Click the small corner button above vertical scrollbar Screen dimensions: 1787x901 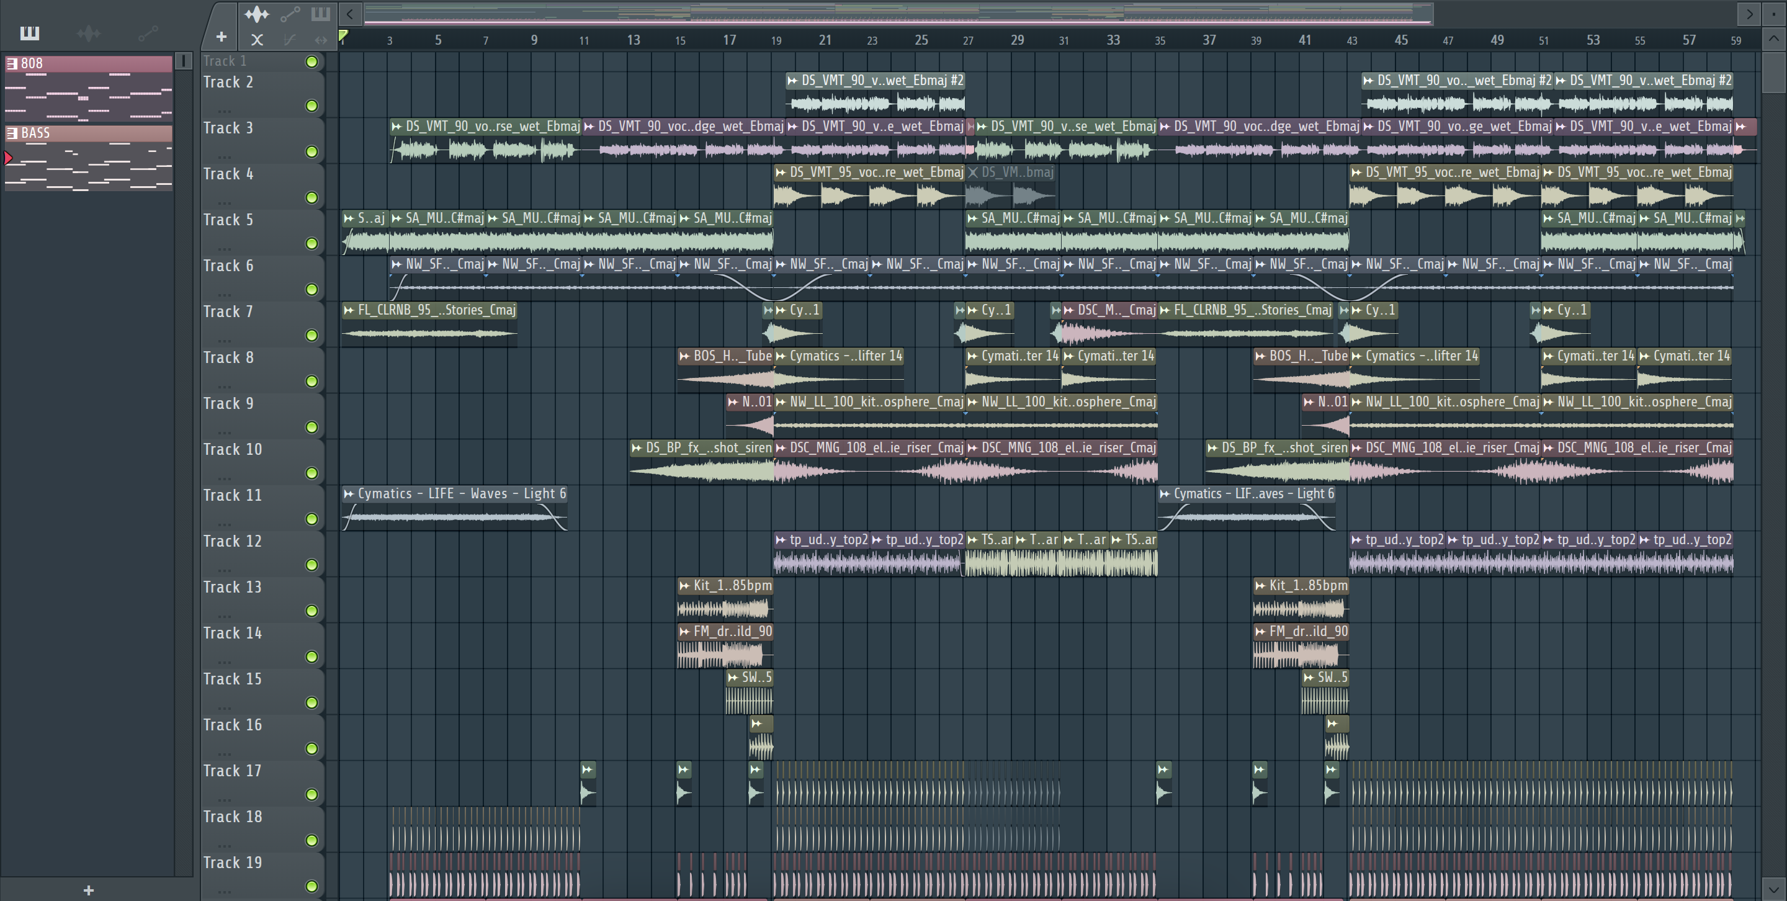coord(1774,13)
